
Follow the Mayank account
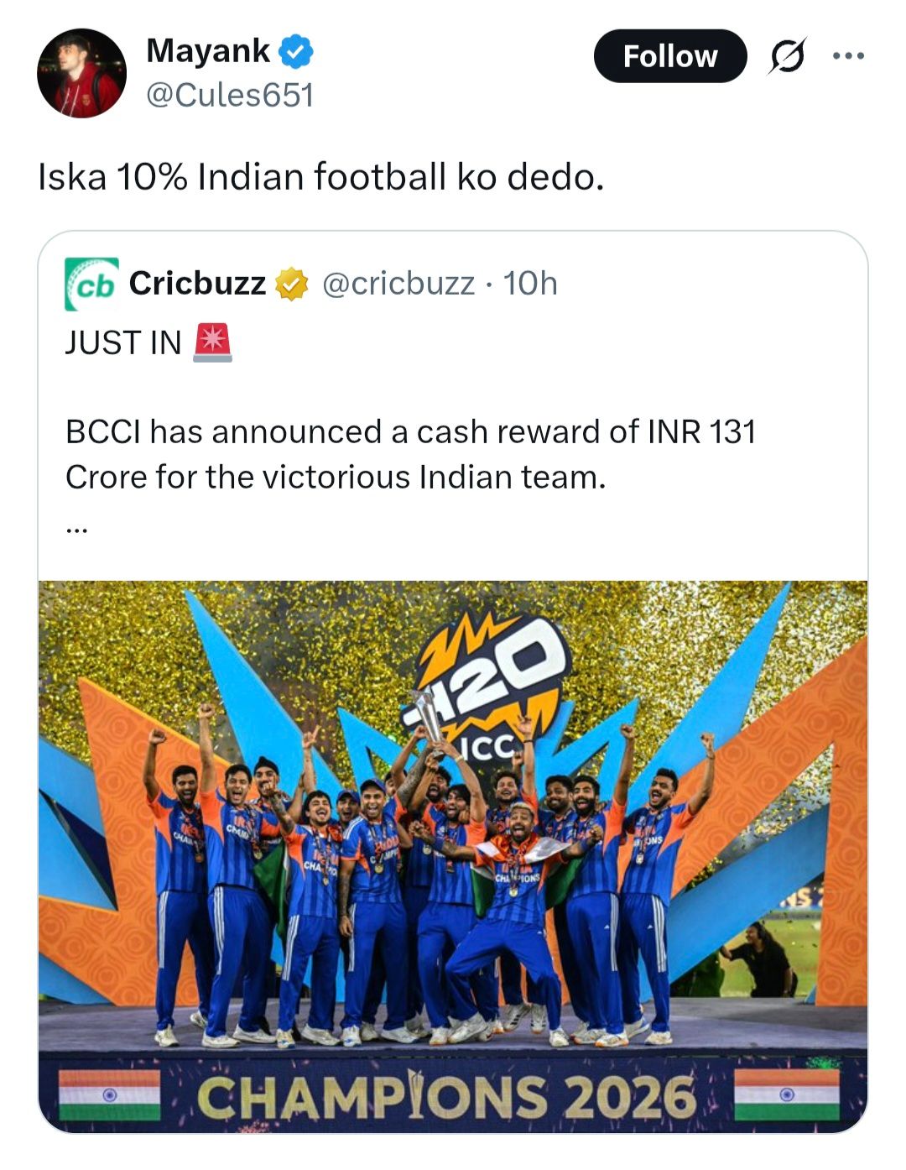click(669, 56)
